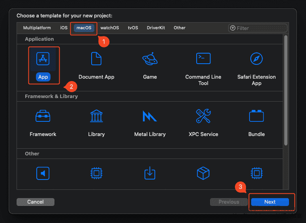This screenshot has height=223, width=306.
Task: Pick the Metal Library template
Action: [150, 117]
